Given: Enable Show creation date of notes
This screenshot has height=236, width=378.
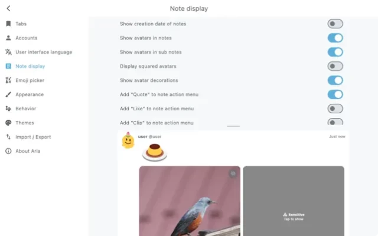Looking at the screenshot, I should (x=335, y=24).
